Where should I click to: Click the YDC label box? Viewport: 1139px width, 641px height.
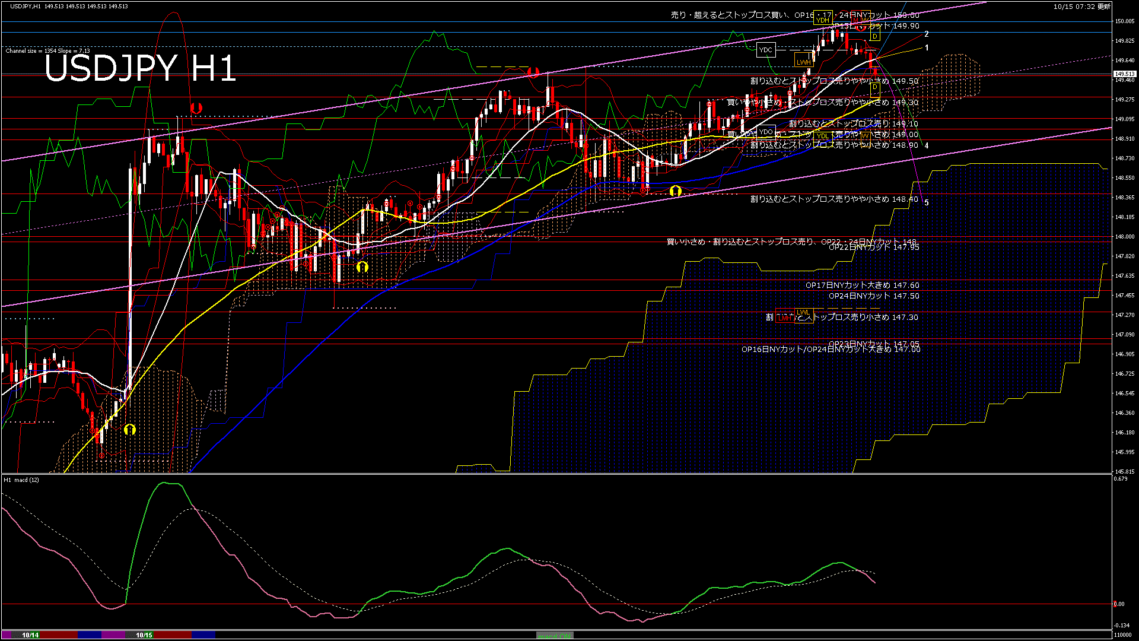(x=766, y=50)
